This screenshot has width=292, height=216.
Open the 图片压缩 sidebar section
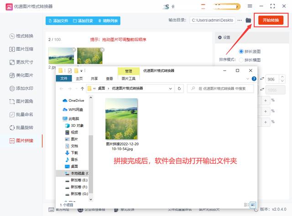tap(21, 49)
